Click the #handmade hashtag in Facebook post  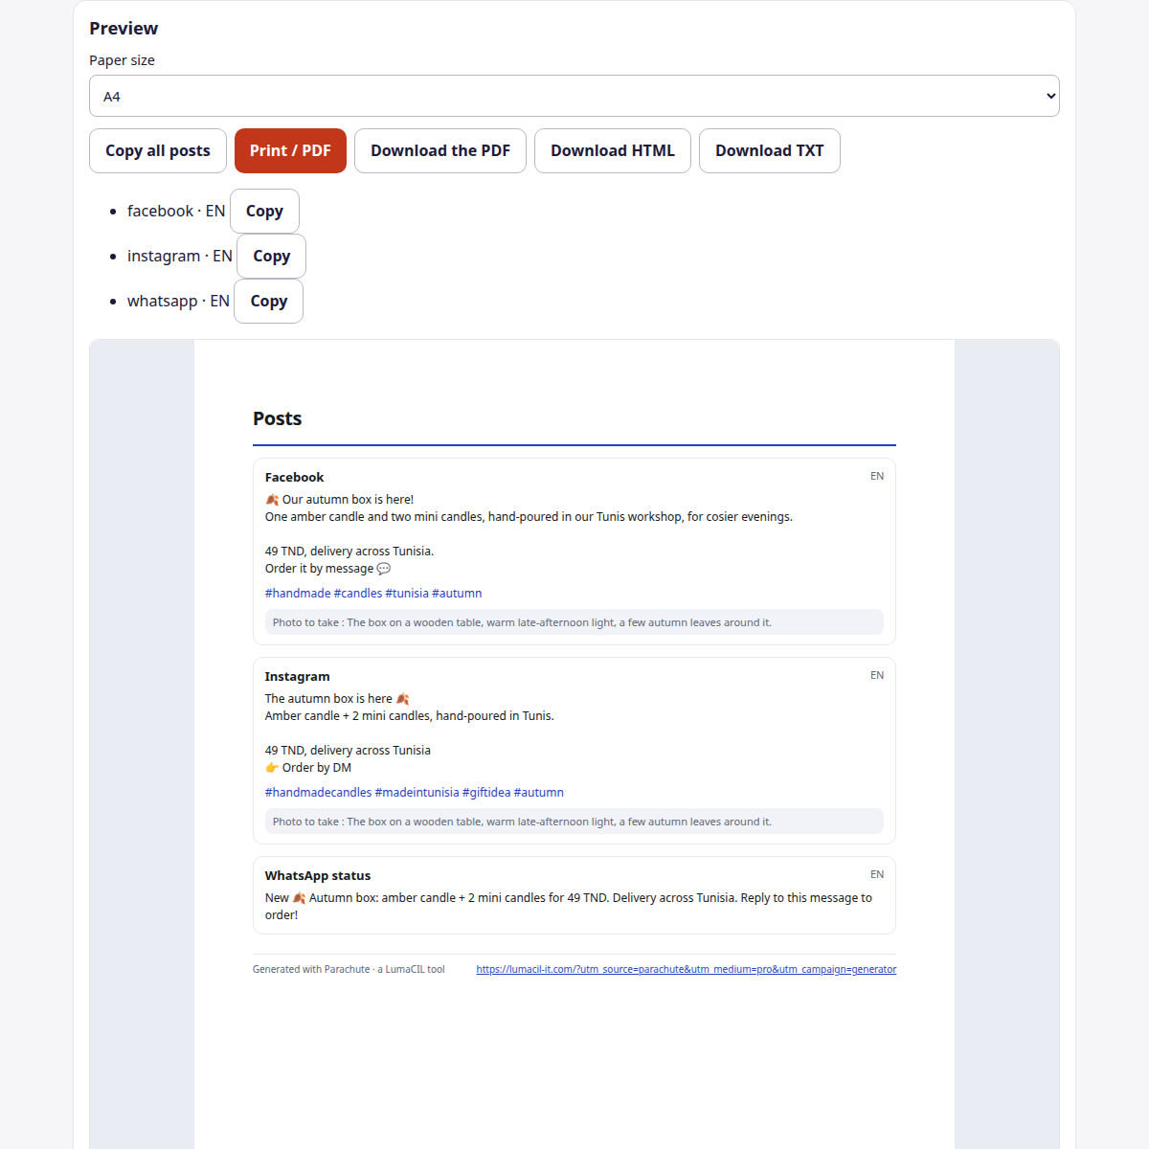click(298, 593)
